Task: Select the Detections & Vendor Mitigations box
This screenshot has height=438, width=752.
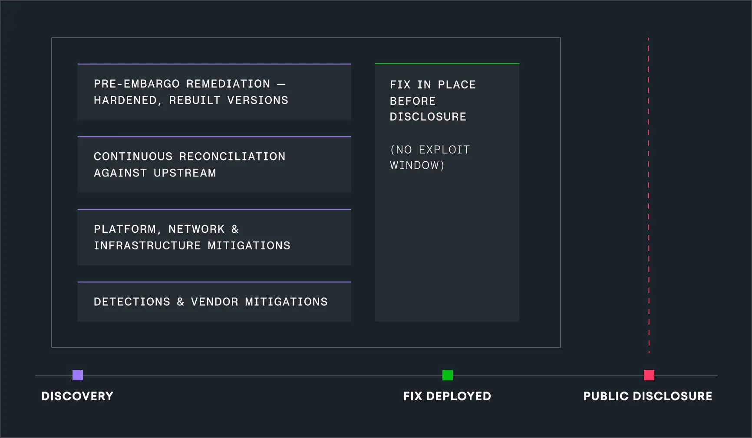Action: [x=214, y=302]
